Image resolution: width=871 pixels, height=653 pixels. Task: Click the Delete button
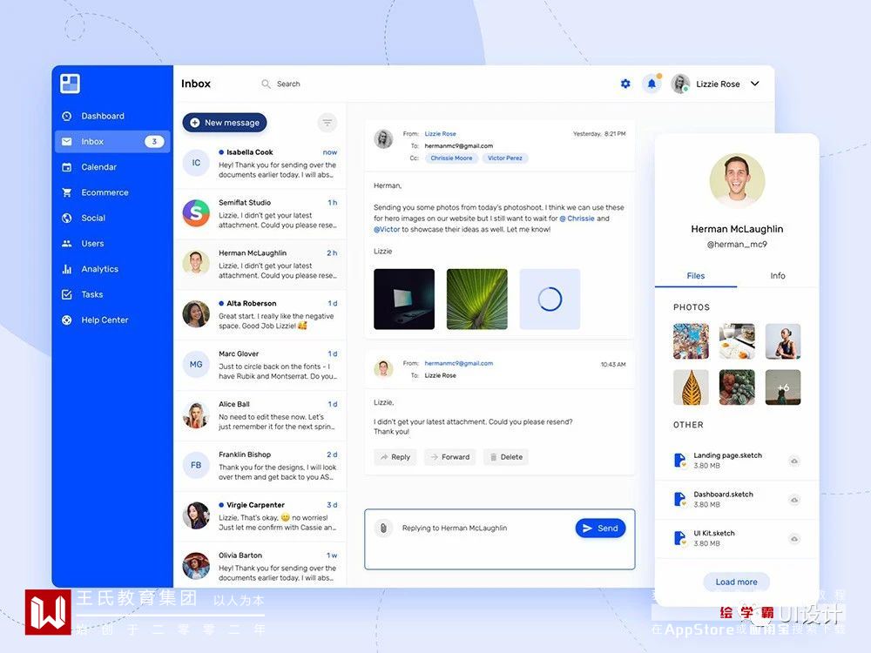tap(505, 457)
